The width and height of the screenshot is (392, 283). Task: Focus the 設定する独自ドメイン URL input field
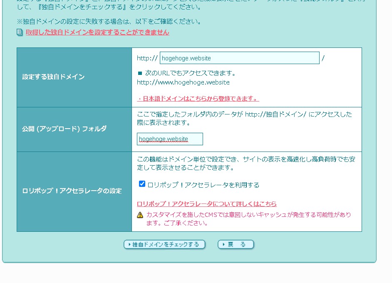pyautogui.click(x=239, y=58)
